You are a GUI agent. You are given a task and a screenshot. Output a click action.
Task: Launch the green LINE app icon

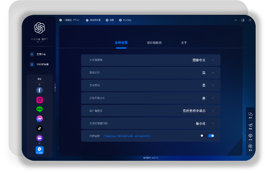click(39, 109)
